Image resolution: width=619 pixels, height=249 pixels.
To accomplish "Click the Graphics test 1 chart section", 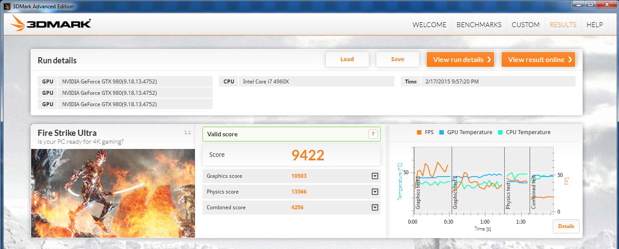I will [x=433, y=181].
